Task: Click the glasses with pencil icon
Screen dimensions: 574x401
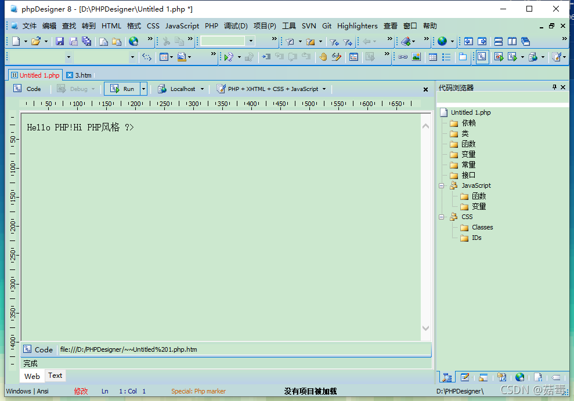Action: (x=337, y=57)
